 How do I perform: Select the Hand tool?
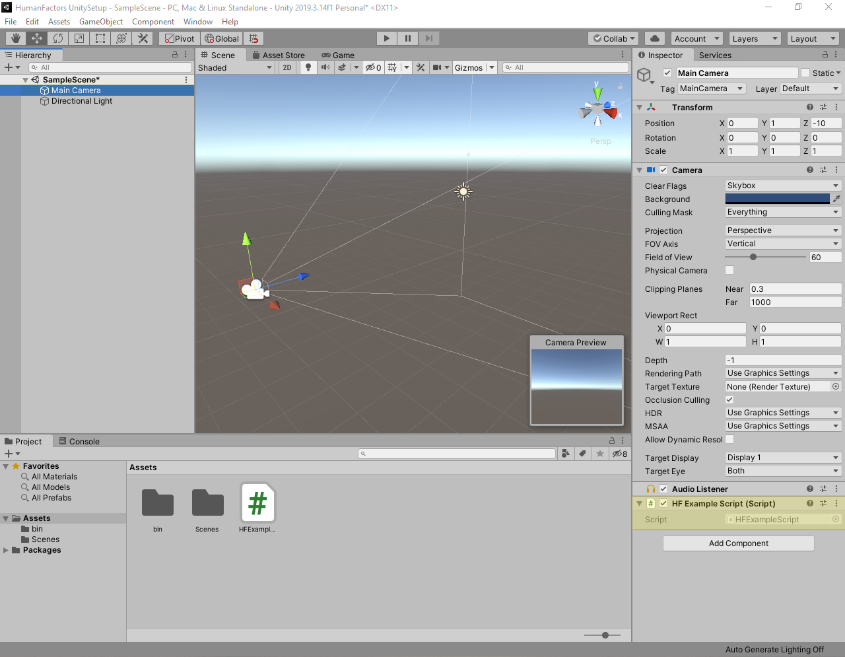16,38
